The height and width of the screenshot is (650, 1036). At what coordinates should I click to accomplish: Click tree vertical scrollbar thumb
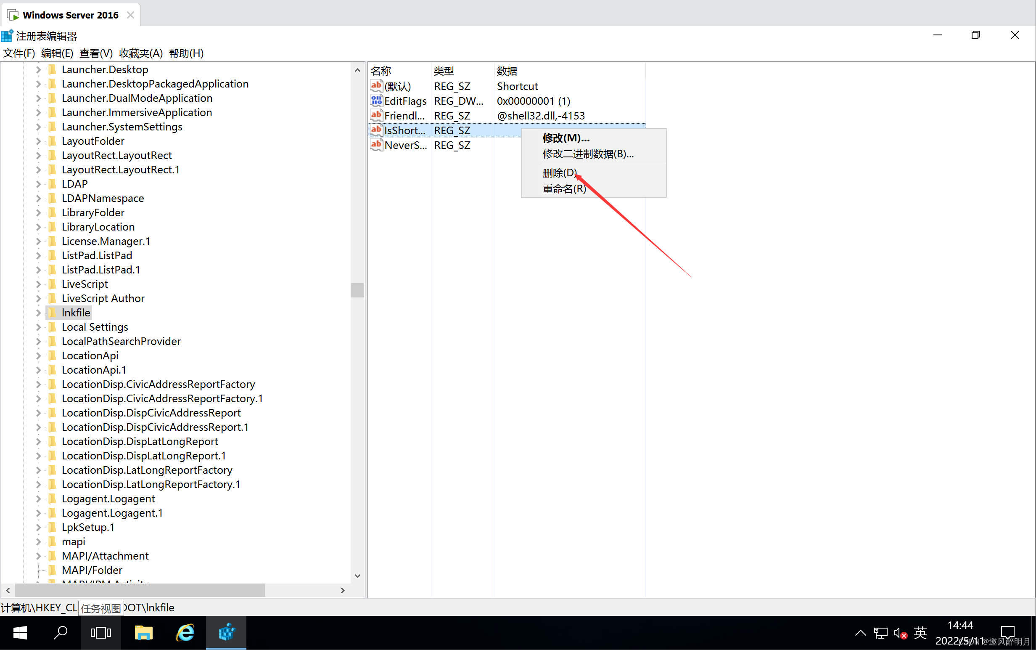(357, 290)
